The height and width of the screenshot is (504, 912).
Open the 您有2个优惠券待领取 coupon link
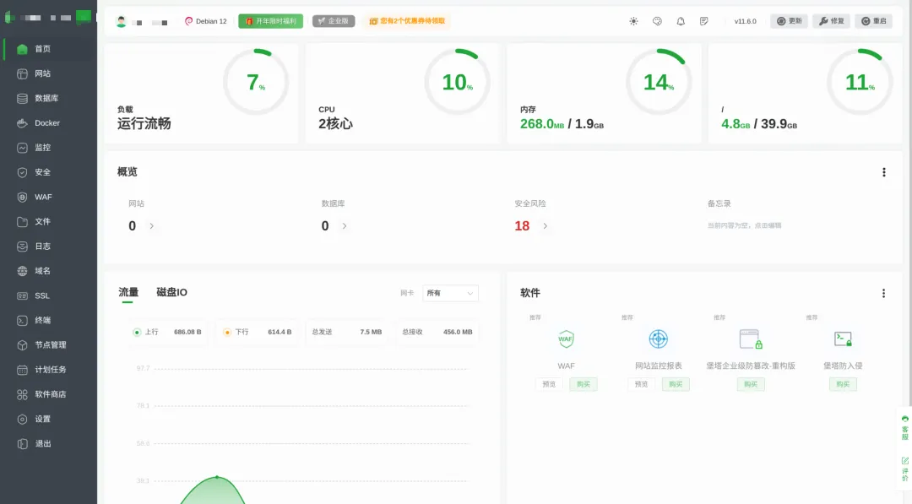pyautogui.click(x=407, y=21)
